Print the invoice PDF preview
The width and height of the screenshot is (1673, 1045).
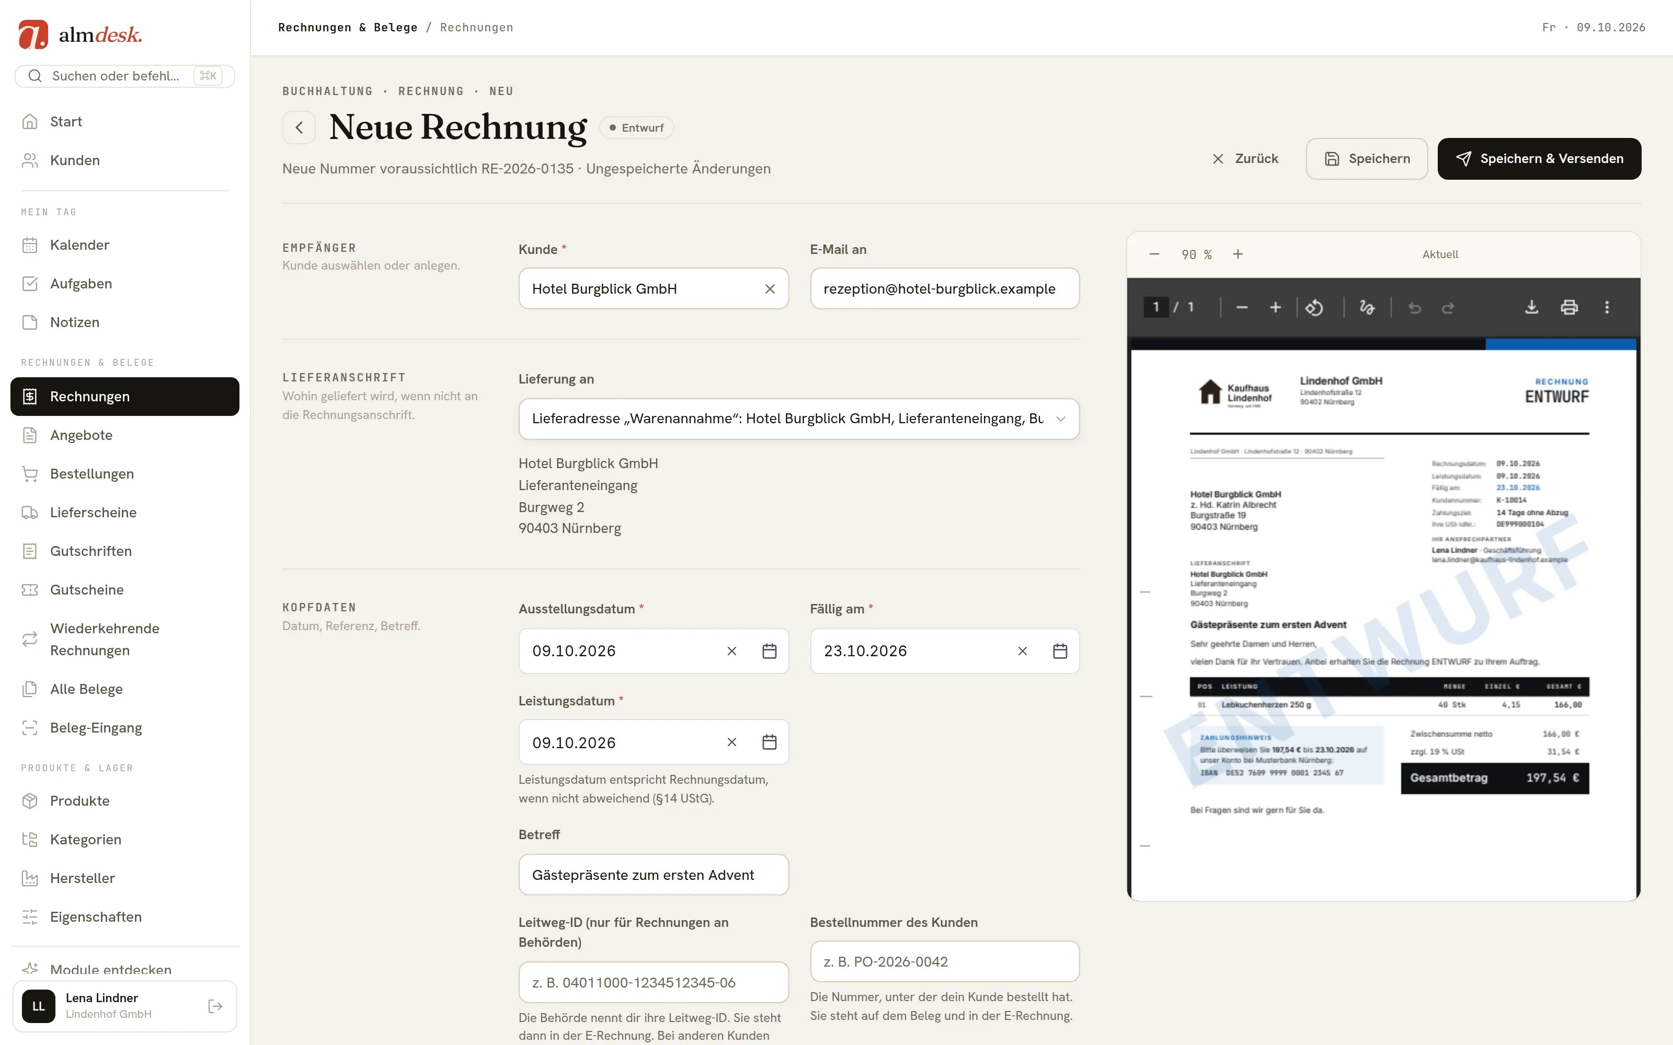[x=1569, y=307]
